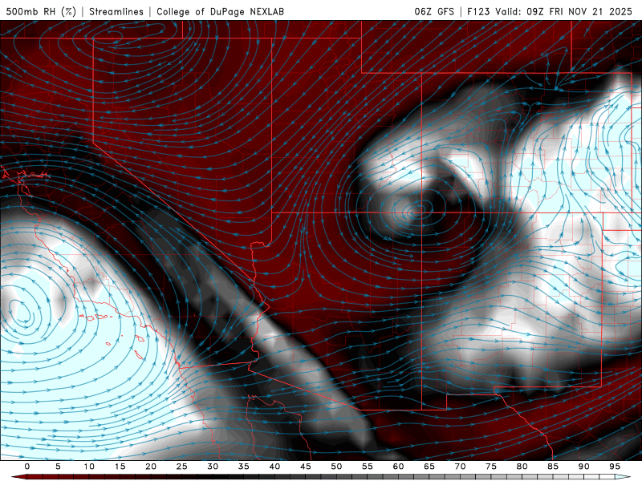Click the colorbar label '15'
642x481 pixels.
coord(120,467)
